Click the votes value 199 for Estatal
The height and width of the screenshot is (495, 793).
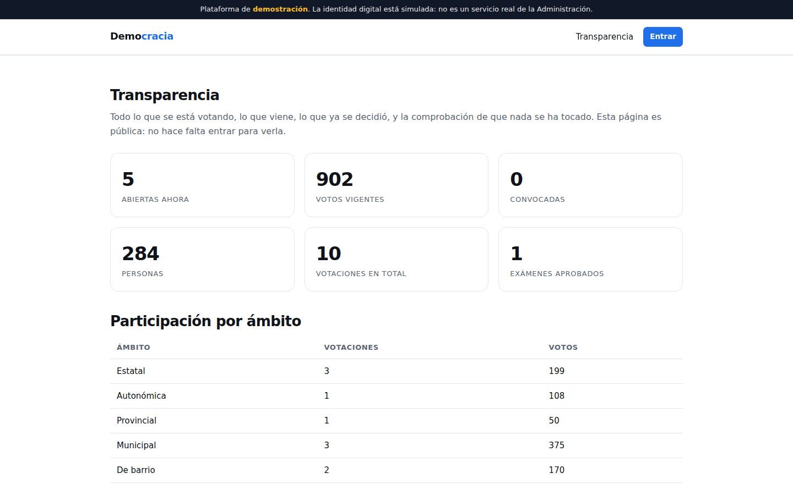(x=556, y=371)
